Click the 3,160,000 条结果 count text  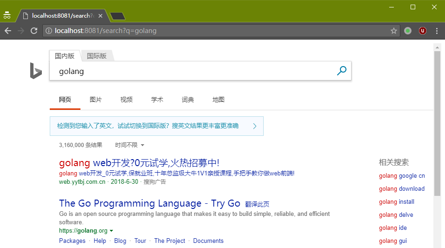pos(80,145)
